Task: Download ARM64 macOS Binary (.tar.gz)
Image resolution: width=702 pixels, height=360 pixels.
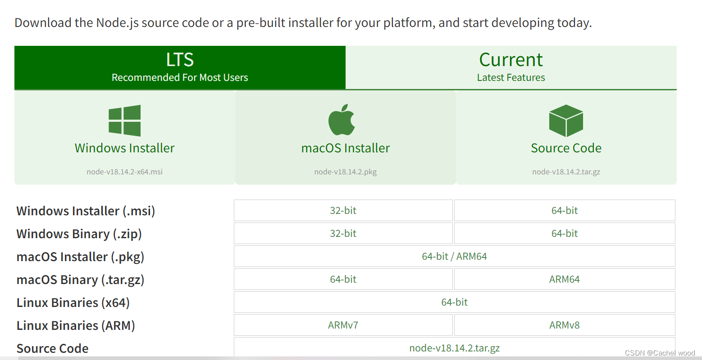Action: [x=565, y=279]
